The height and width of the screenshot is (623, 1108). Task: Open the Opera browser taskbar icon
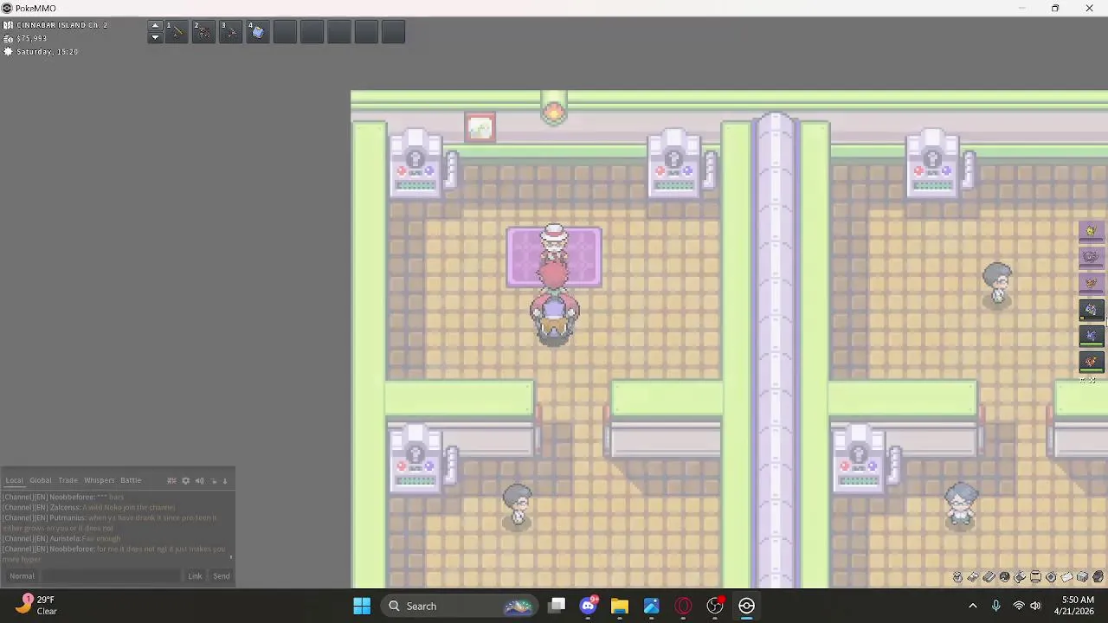(x=683, y=606)
